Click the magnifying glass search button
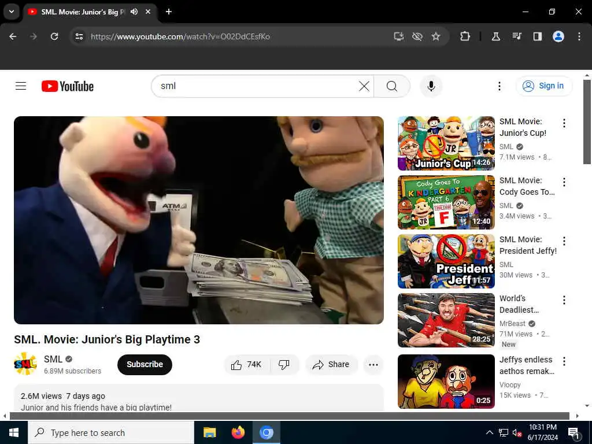The image size is (592, 444). 392,86
